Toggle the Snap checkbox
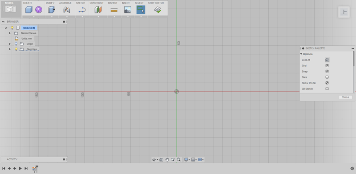 tap(327, 71)
